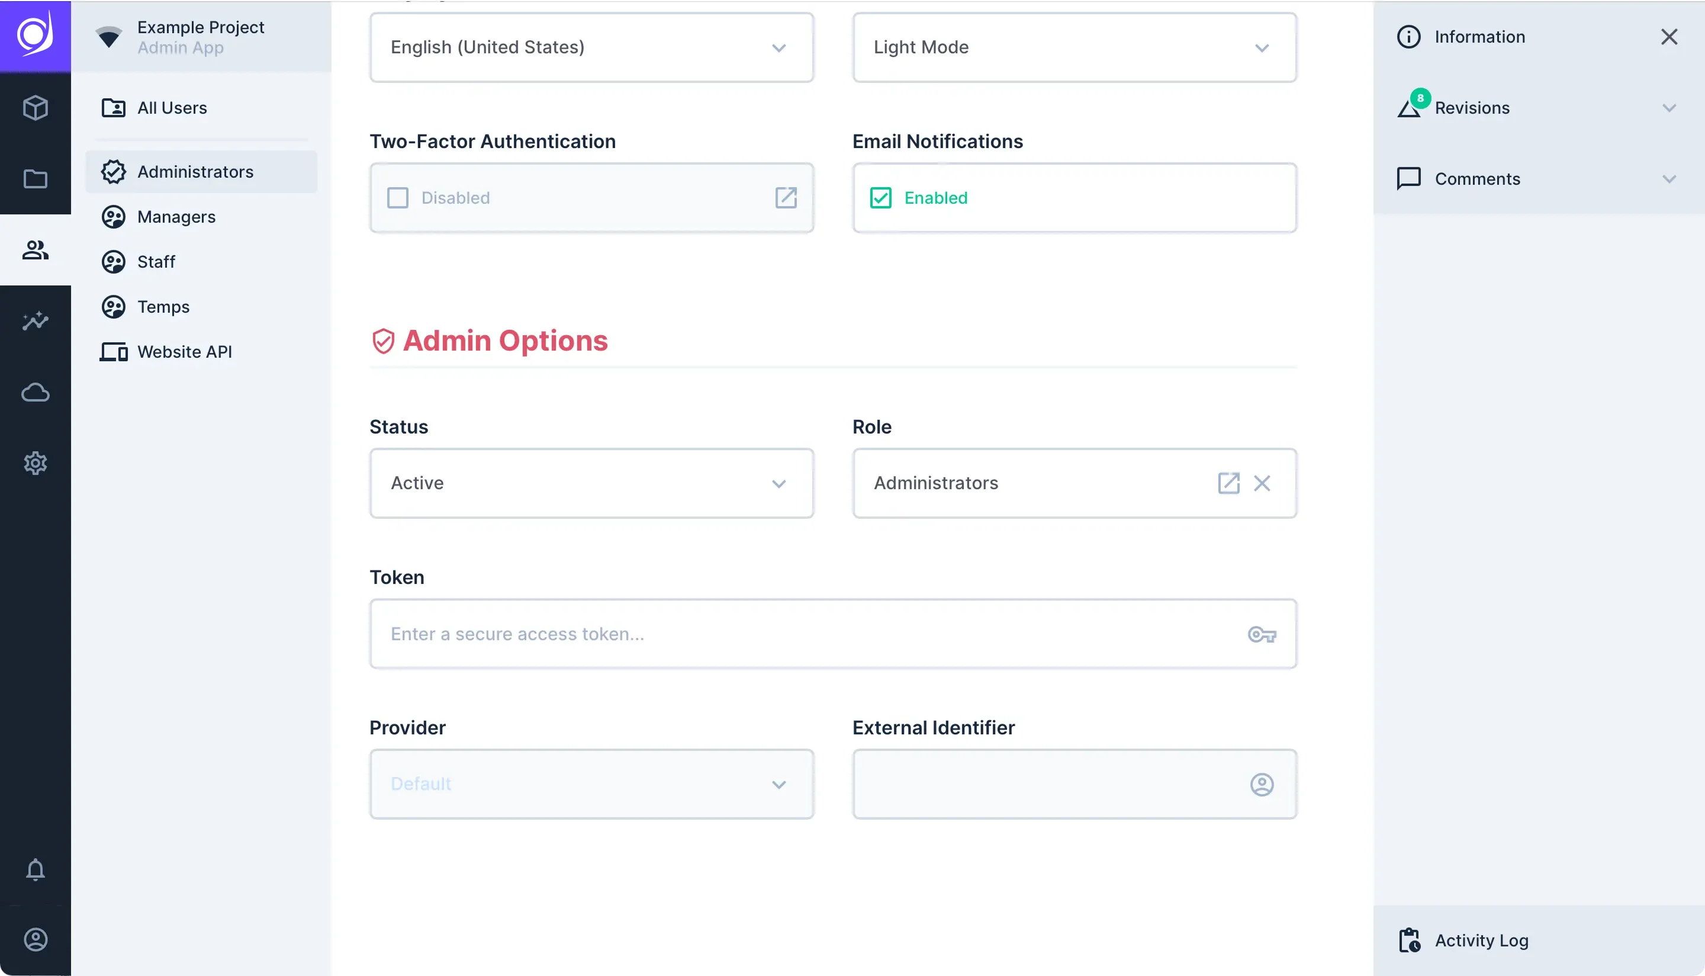
Task: Click the notifications bell icon
Action: tap(35, 869)
